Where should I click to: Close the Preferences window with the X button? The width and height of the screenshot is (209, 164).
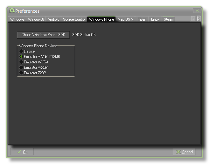(197, 11)
